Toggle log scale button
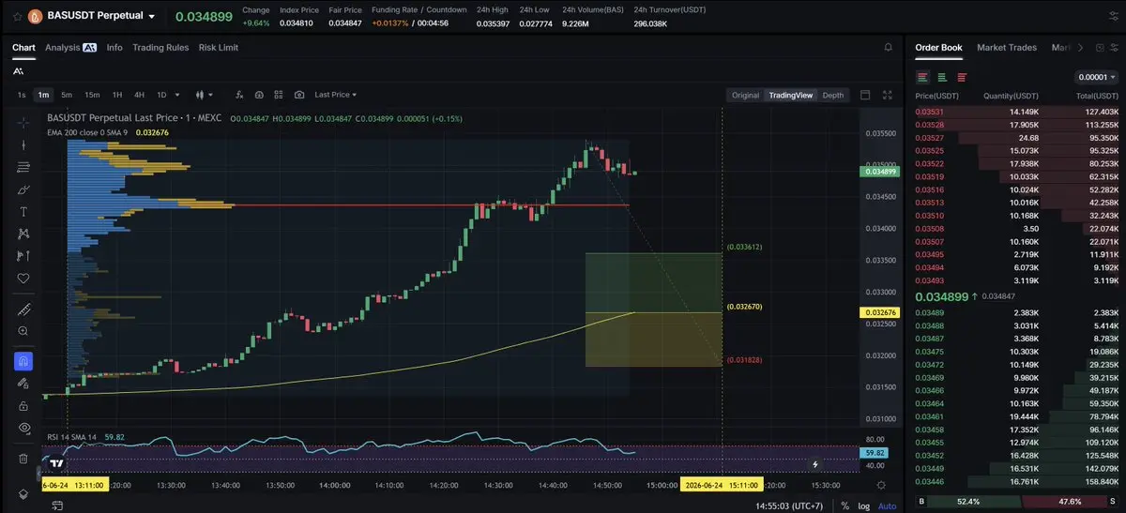Screen dimensions: 1126x513 863,505
